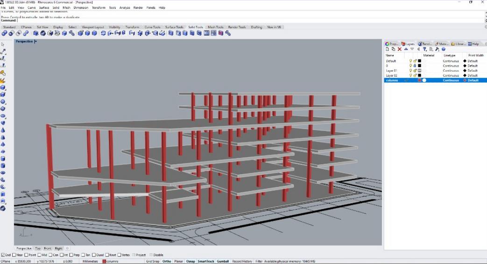Click New Sublayer icon in Layers panel

coord(393,49)
